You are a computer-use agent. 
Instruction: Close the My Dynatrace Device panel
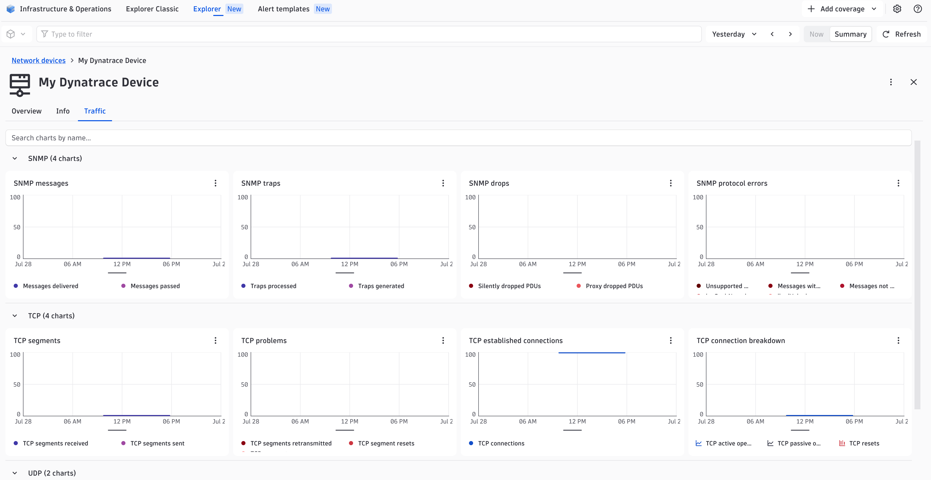tap(914, 82)
